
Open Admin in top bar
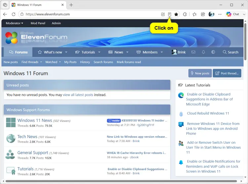pyautogui.click(x=56, y=23)
